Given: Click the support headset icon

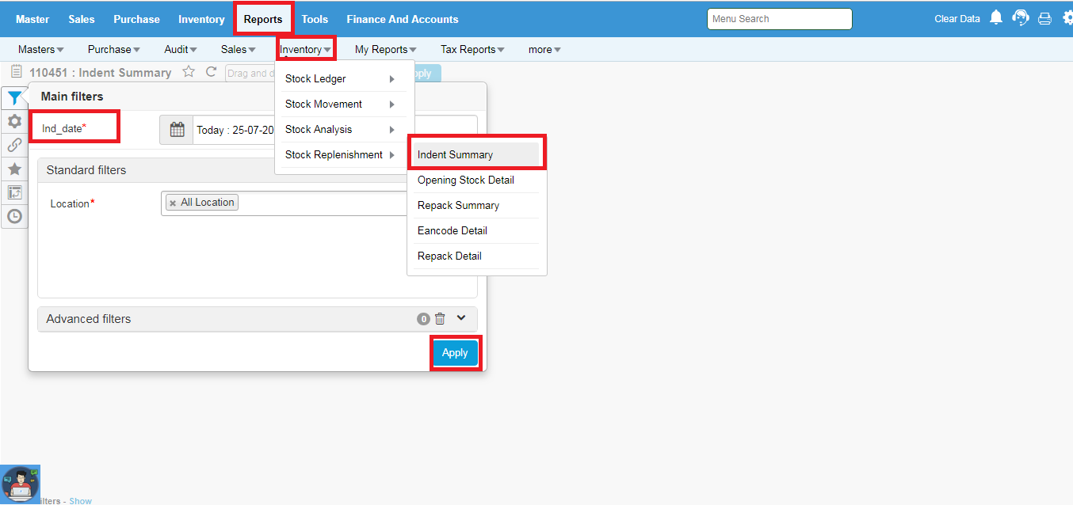Looking at the screenshot, I should point(1021,18).
